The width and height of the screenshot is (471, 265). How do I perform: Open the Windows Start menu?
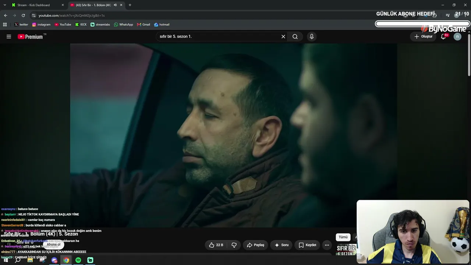6,260
